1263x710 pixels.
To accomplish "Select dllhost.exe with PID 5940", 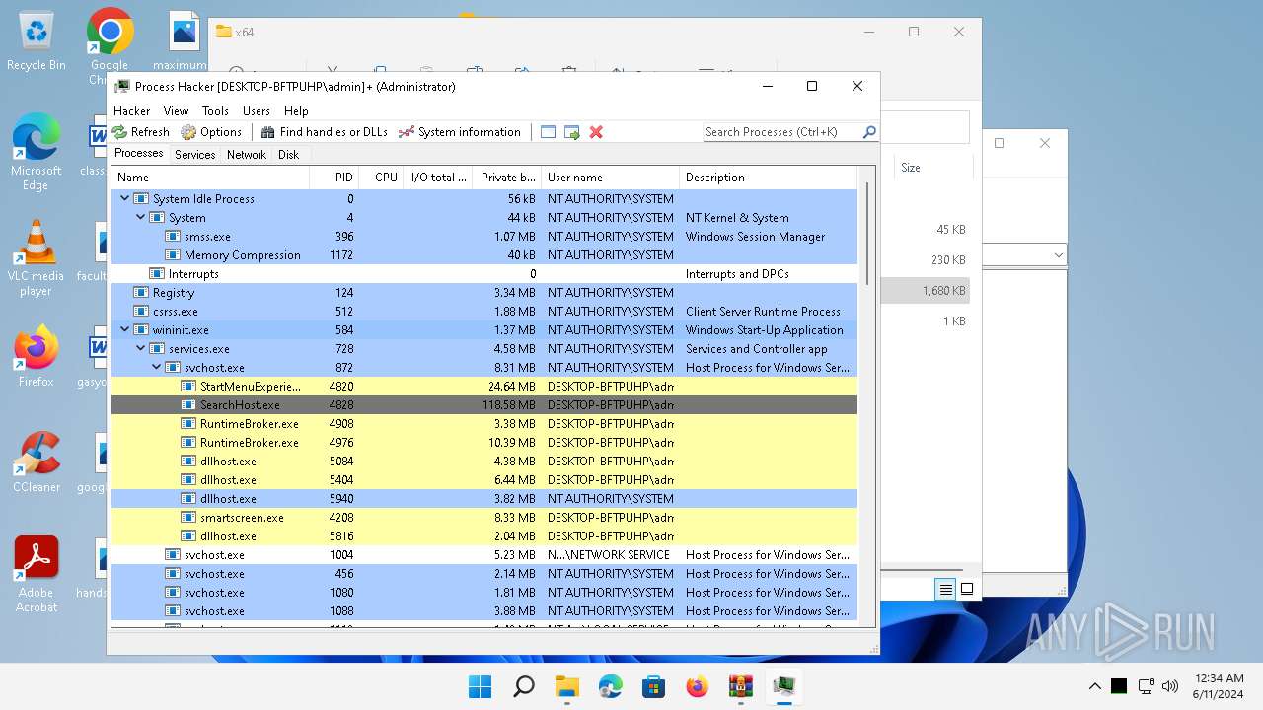I will 484,498.
